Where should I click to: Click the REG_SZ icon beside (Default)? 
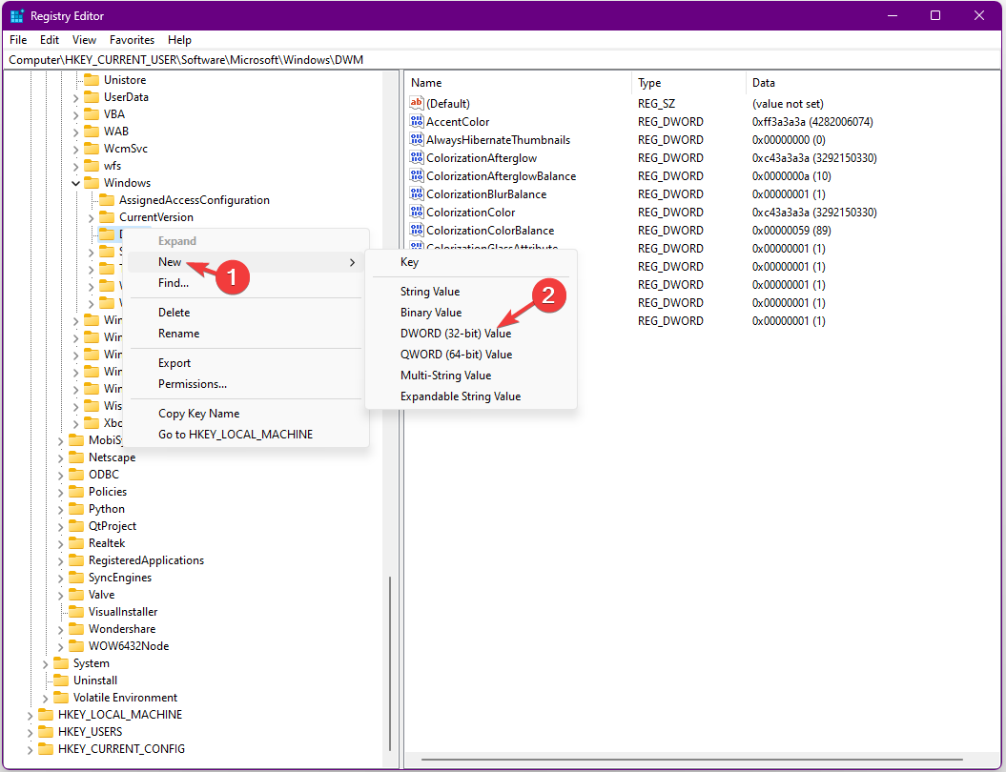point(415,103)
